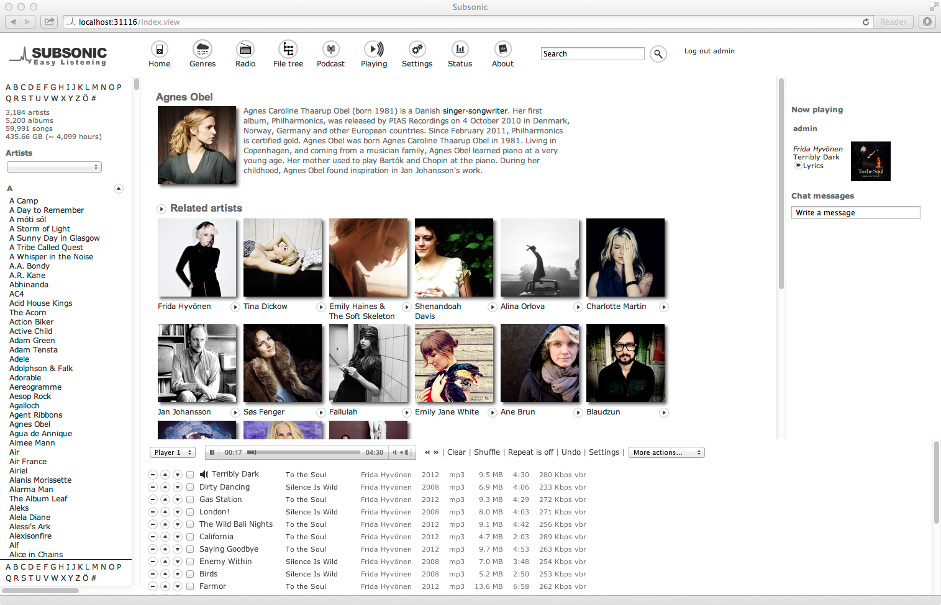Open Ane Brun artist thumbnail
Image resolution: width=941 pixels, height=605 pixels.
pyautogui.click(x=540, y=364)
